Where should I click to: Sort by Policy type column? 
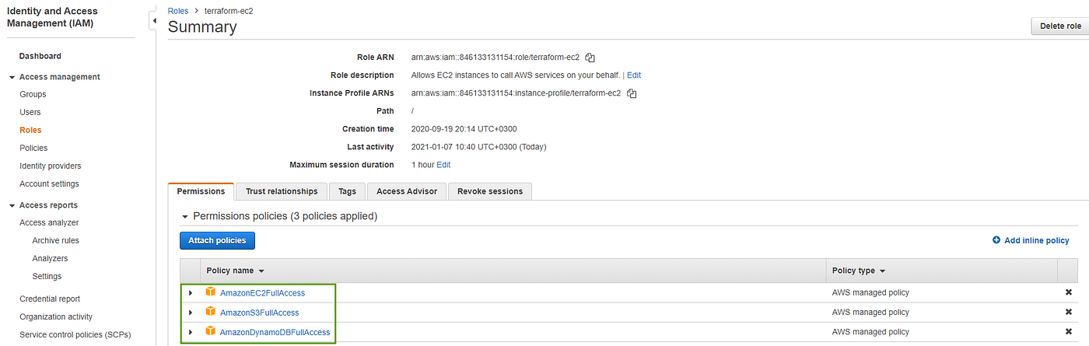(859, 271)
